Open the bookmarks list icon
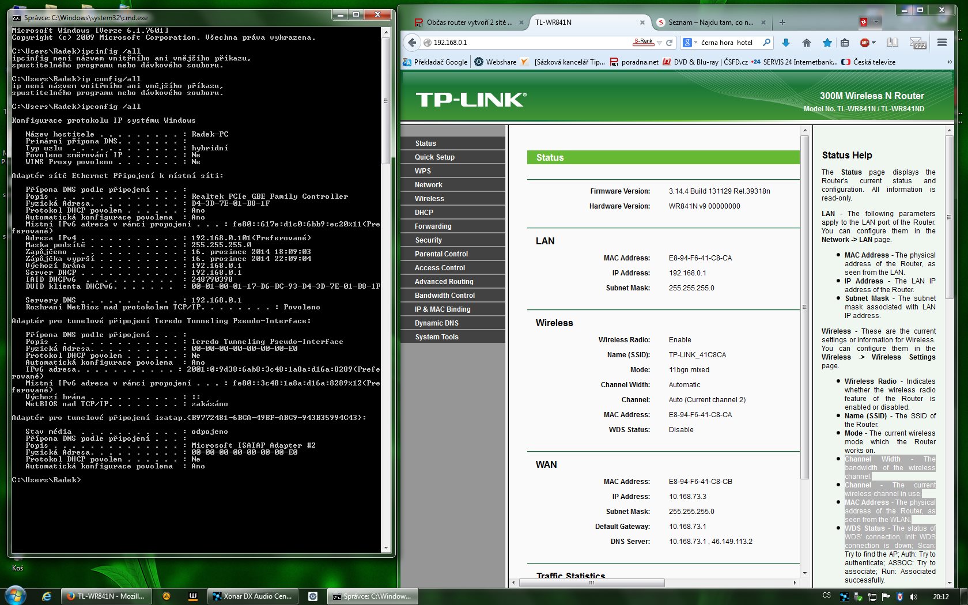Viewport: 968px width, 605px height. pyautogui.click(x=845, y=43)
